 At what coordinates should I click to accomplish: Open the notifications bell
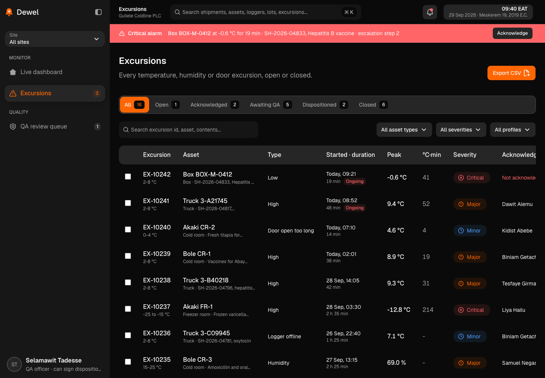click(x=430, y=12)
